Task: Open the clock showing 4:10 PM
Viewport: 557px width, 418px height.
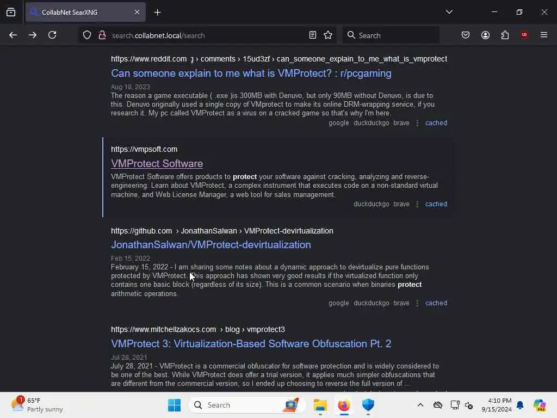Action: tap(496, 405)
